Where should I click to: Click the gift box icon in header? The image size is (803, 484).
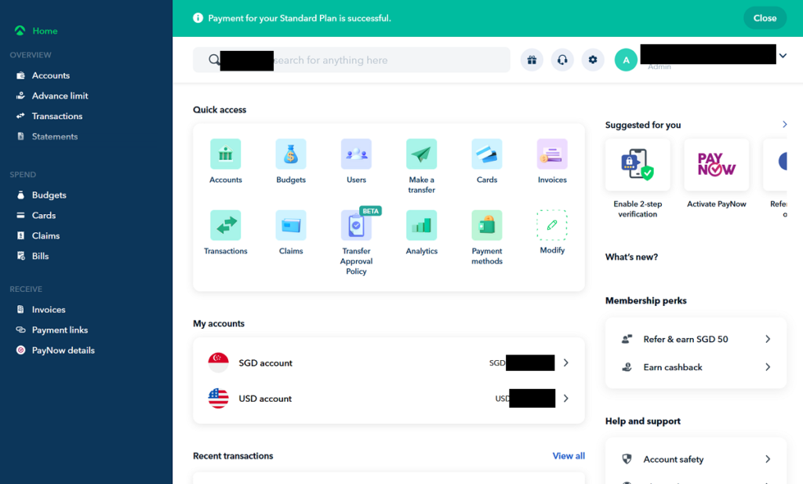pos(532,60)
